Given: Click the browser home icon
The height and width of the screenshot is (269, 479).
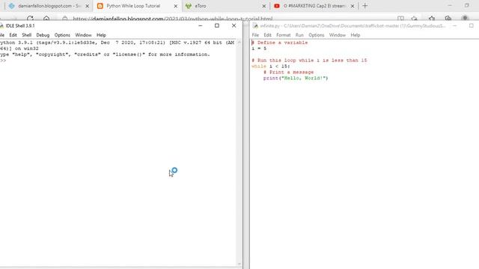Looking at the screenshot, I should click(x=46, y=18).
